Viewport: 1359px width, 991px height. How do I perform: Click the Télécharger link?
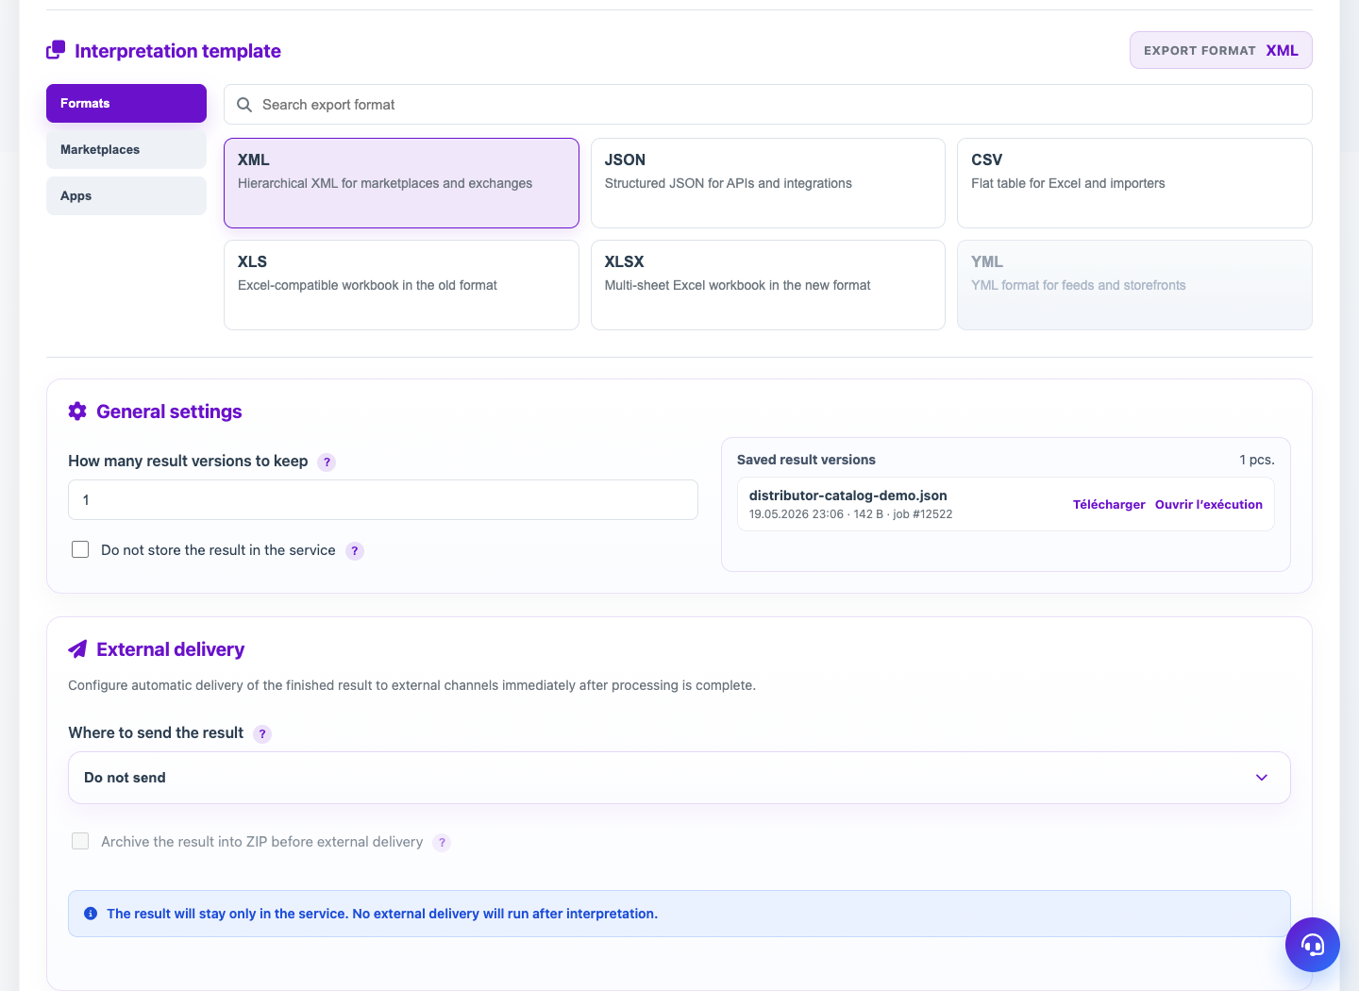click(x=1109, y=505)
